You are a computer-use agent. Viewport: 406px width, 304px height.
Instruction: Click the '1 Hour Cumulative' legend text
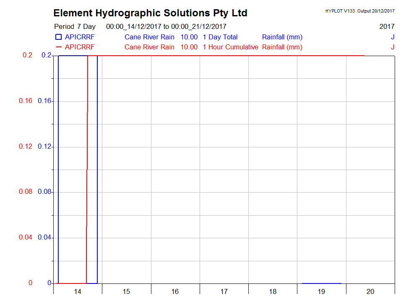tap(230, 47)
